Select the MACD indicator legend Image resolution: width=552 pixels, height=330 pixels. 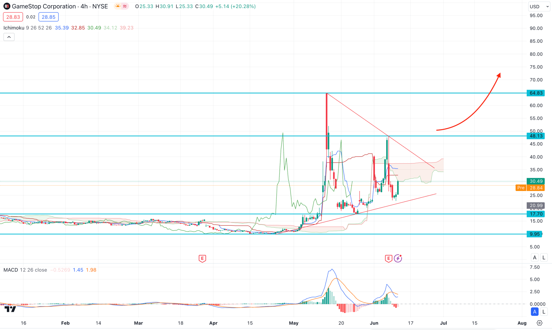11,270
